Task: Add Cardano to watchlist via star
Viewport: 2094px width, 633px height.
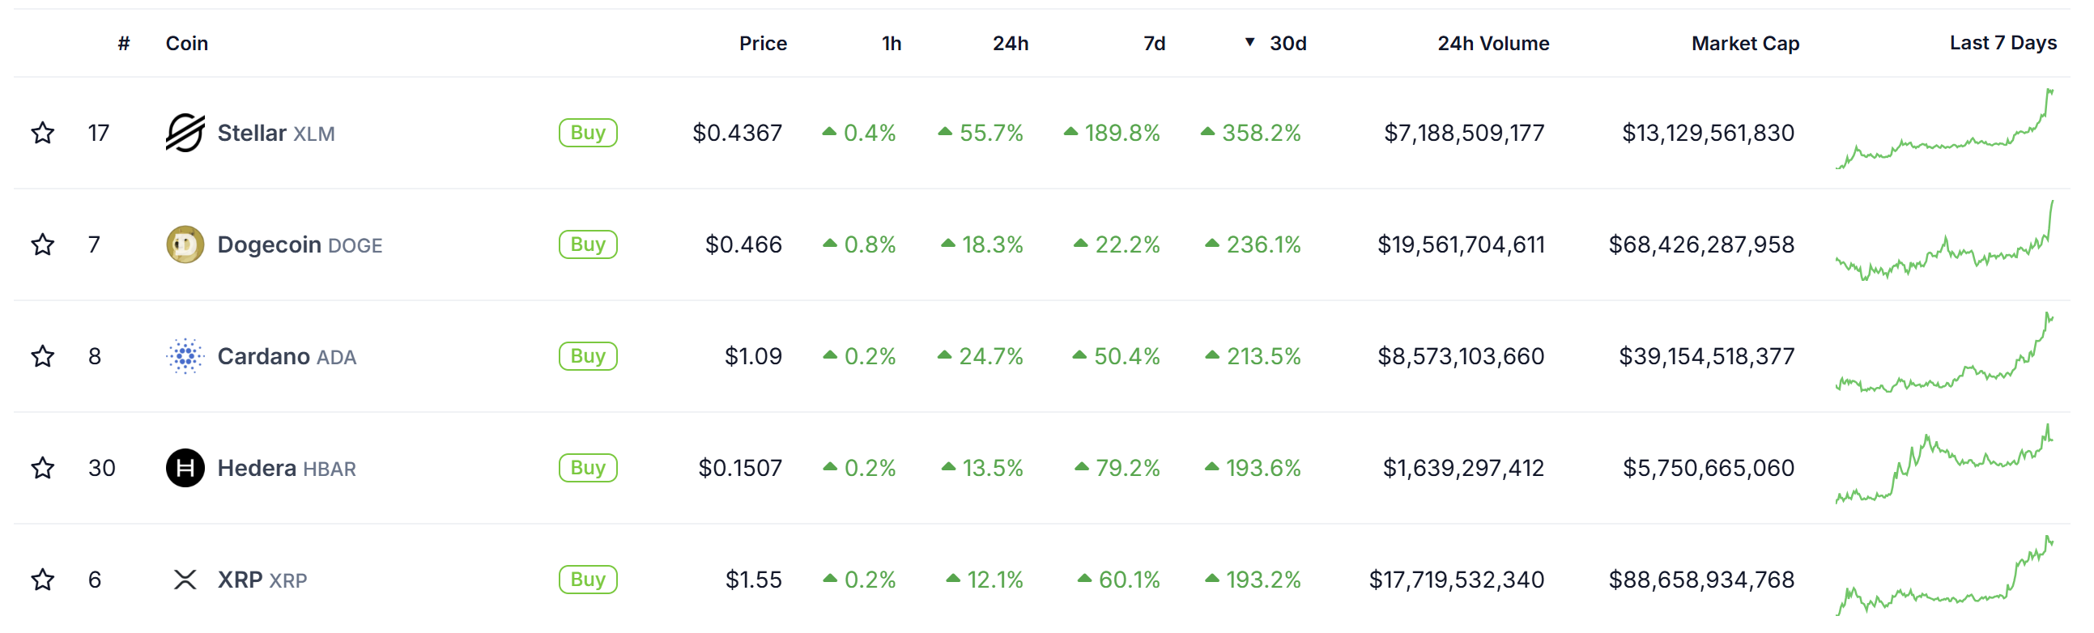Action: [x=42, y=356]
